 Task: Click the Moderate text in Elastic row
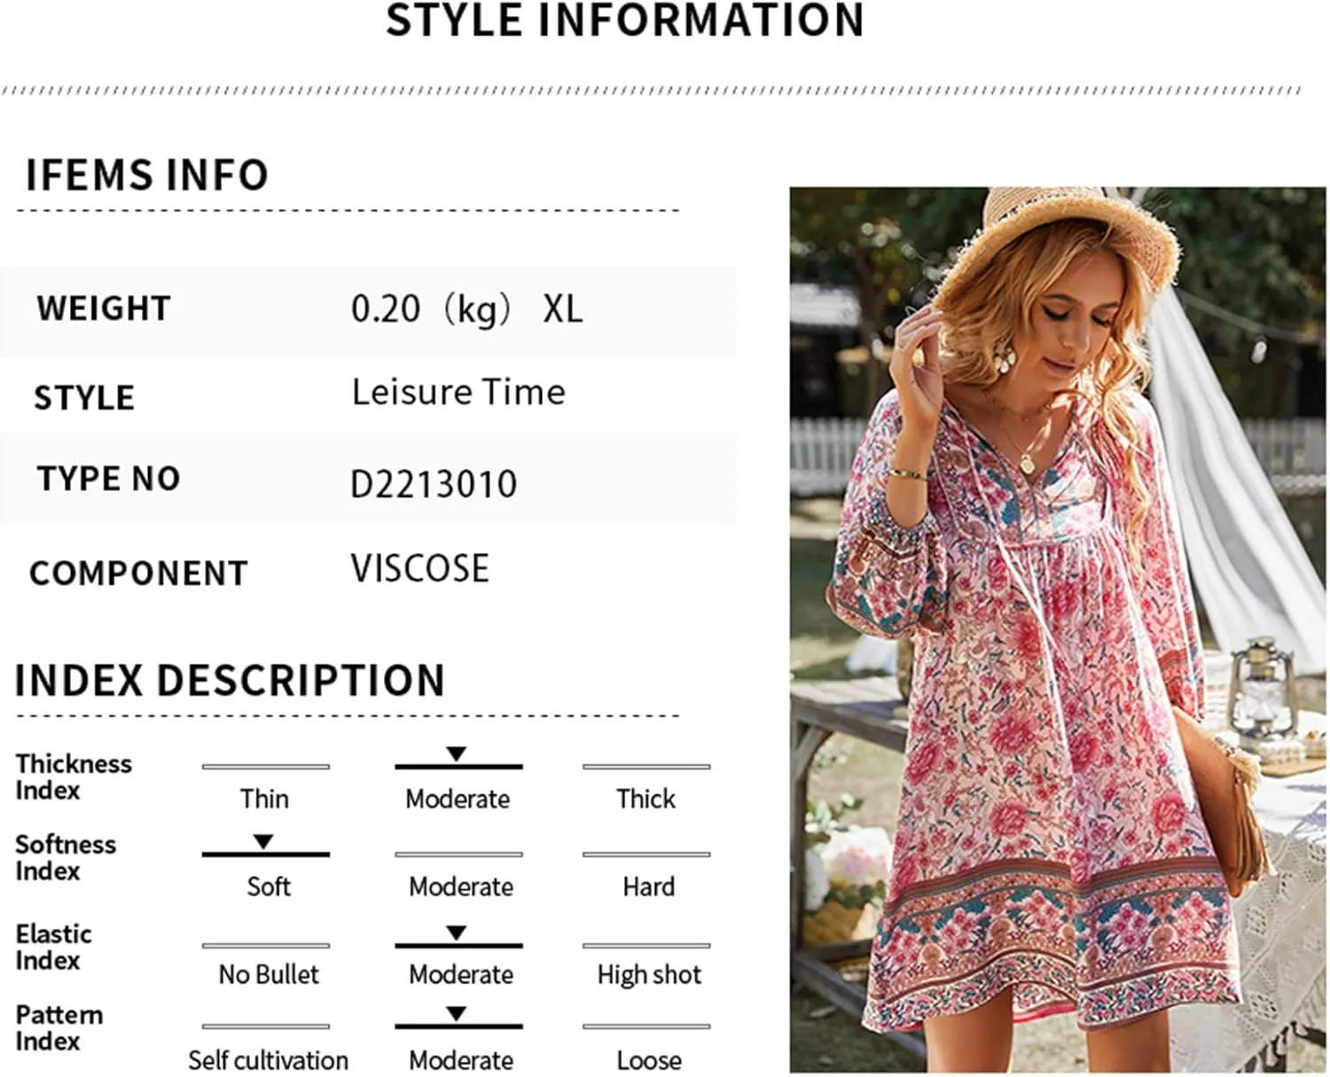(x=461, y=974)
